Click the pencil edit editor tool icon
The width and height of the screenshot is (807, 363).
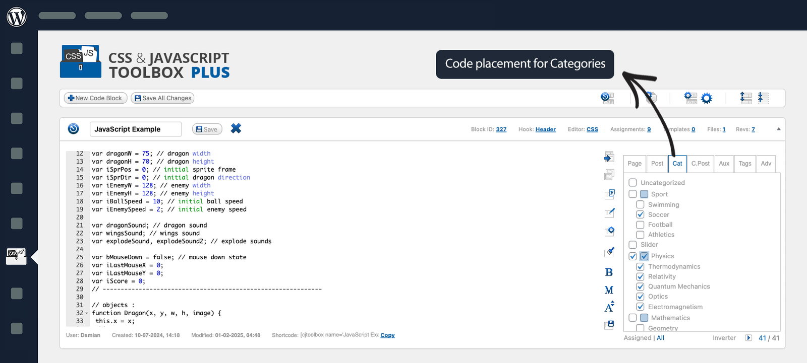[x=609, y=212]
